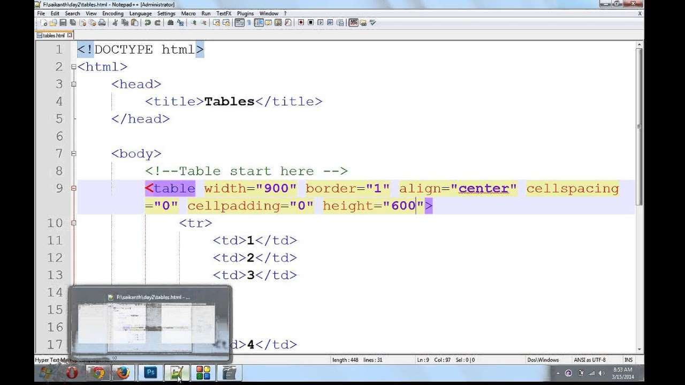Create a new file from toolbar

44,22
